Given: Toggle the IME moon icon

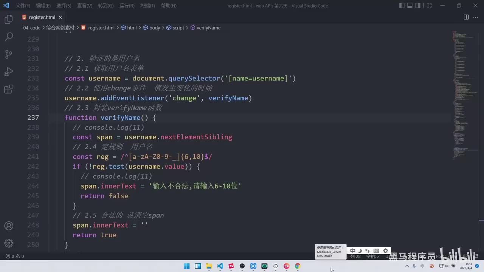Looking at the screenshot, I should [360, 251].
